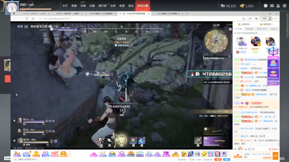Select the highlighted 自定比赛 custom match tab
Viewport: 289px width, 162px height.
[143, 6]
